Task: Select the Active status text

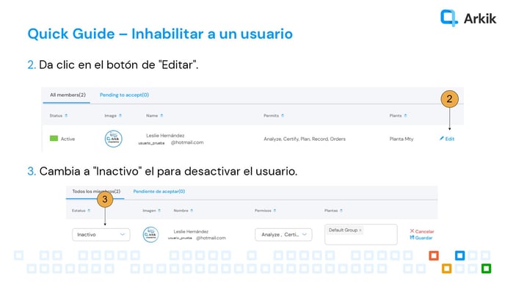Action: coord(68,139)
